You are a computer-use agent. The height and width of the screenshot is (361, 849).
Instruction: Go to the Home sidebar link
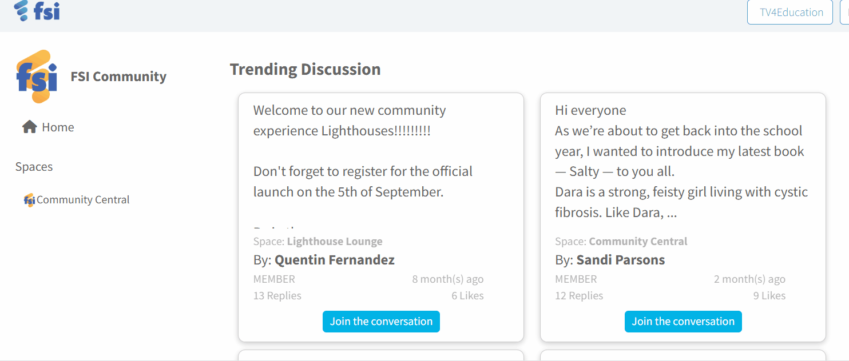click(58, 127)
